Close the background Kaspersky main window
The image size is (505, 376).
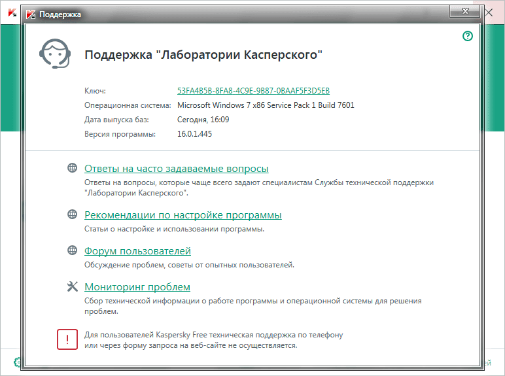pyautogui.click(x=489, y=12)
